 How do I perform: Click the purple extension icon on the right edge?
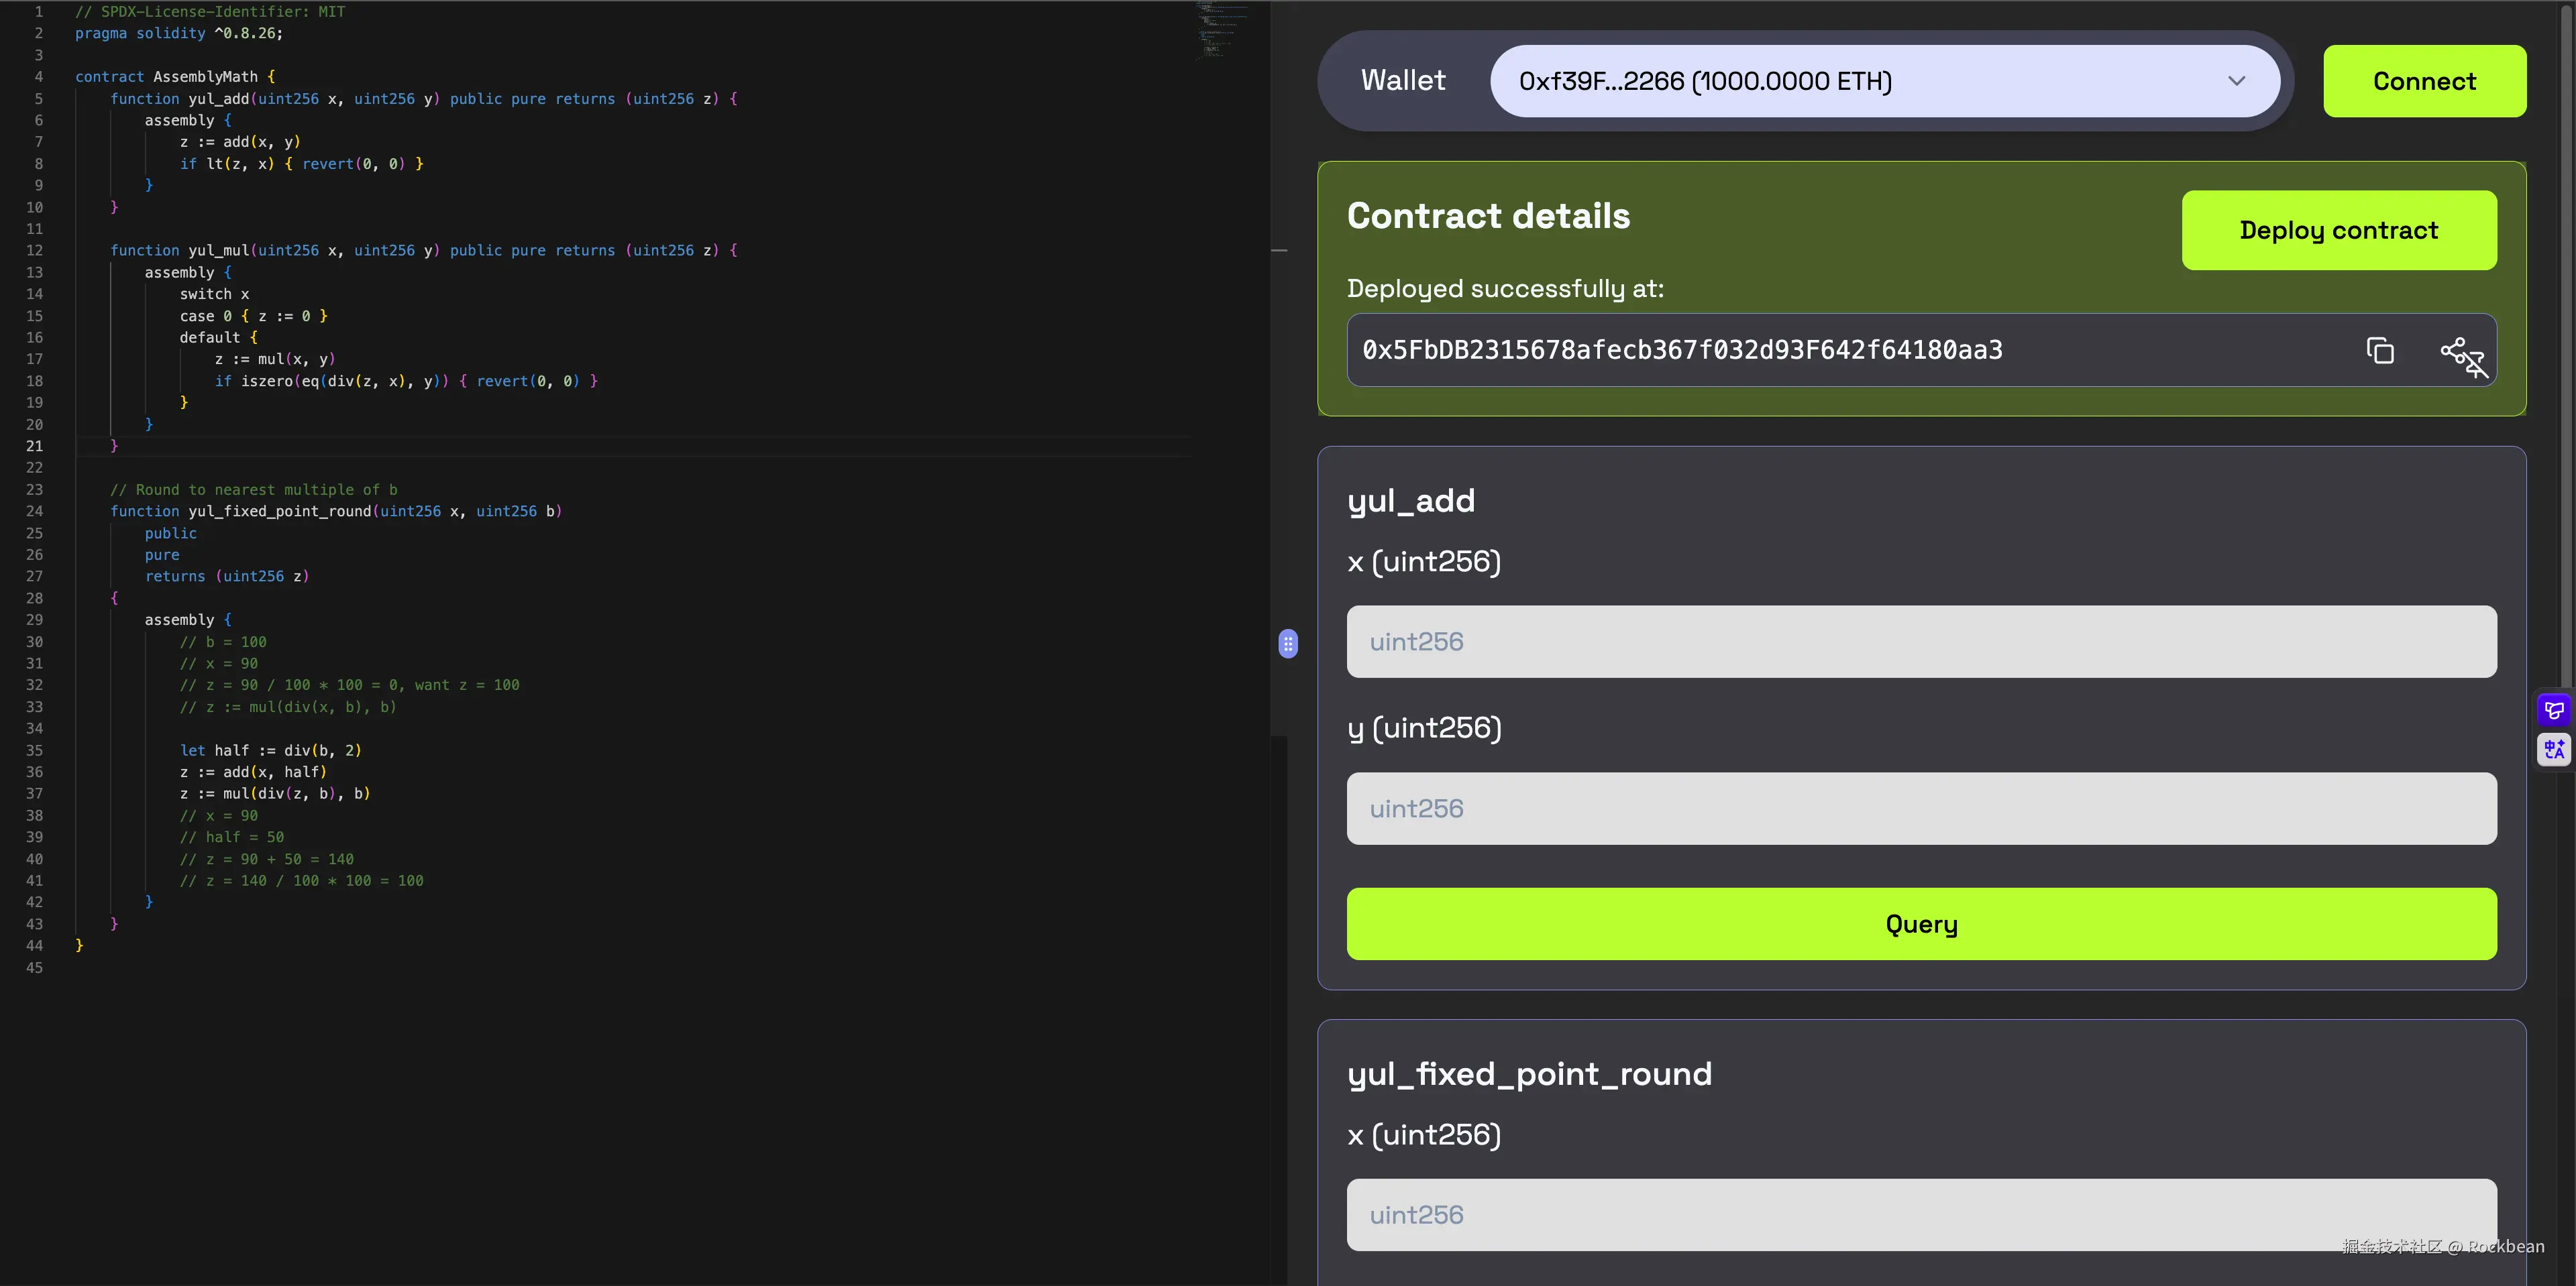(x=2554, y=709)
